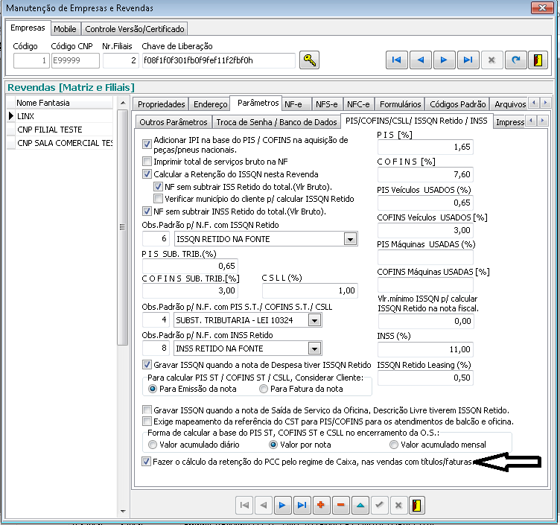Delete record with the red minus button

pos(341,506)
